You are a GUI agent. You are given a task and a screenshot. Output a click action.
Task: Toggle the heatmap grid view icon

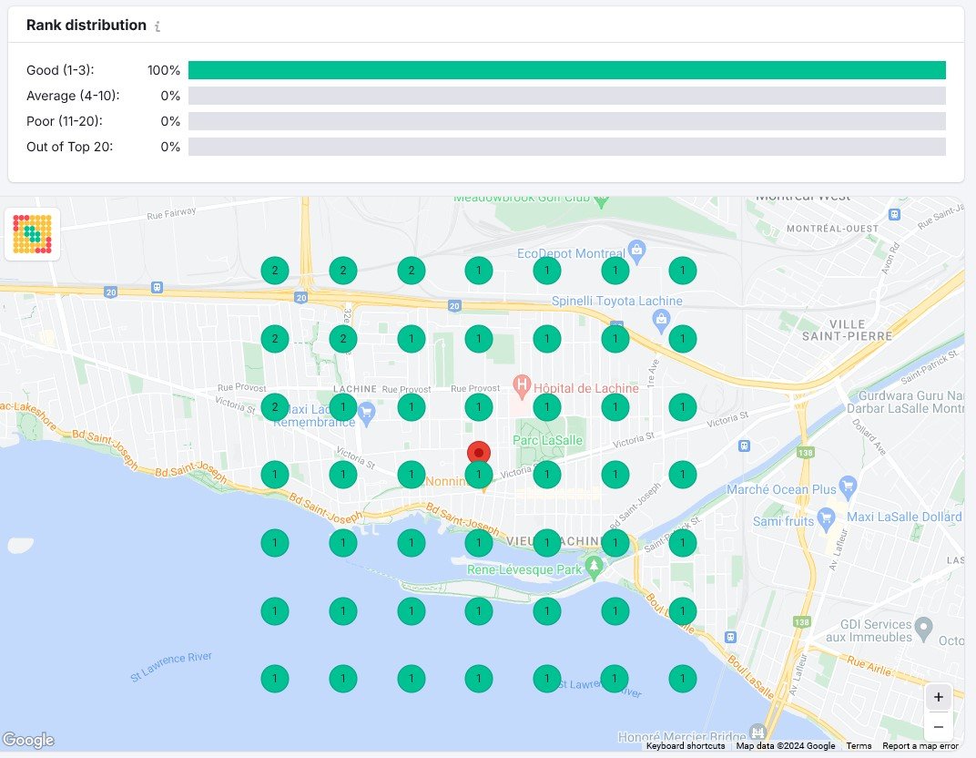[33, 234]
